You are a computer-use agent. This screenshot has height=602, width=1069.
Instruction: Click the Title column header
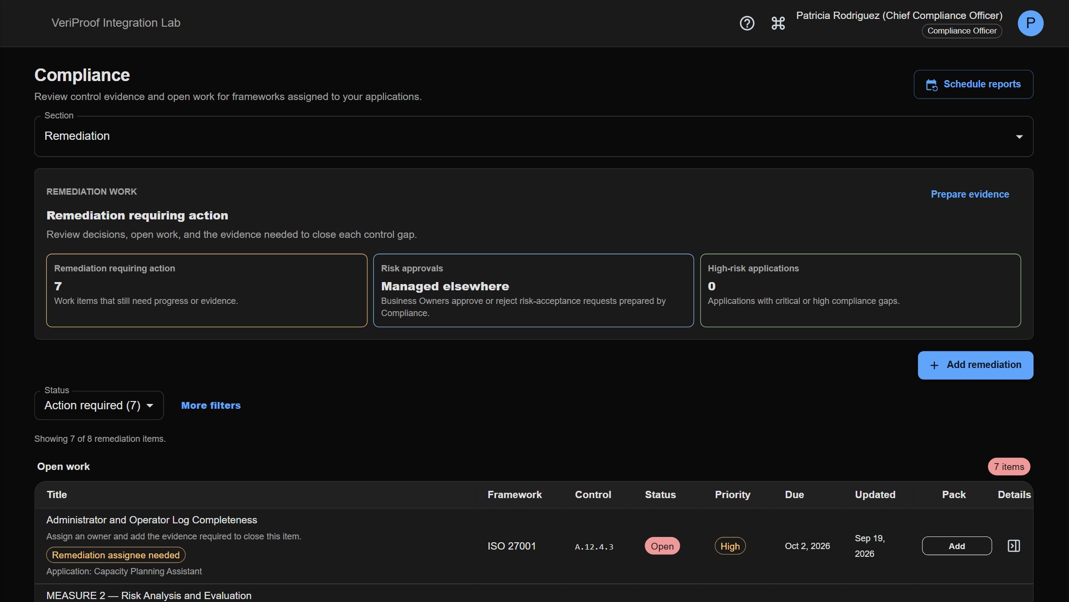(57, 495)
